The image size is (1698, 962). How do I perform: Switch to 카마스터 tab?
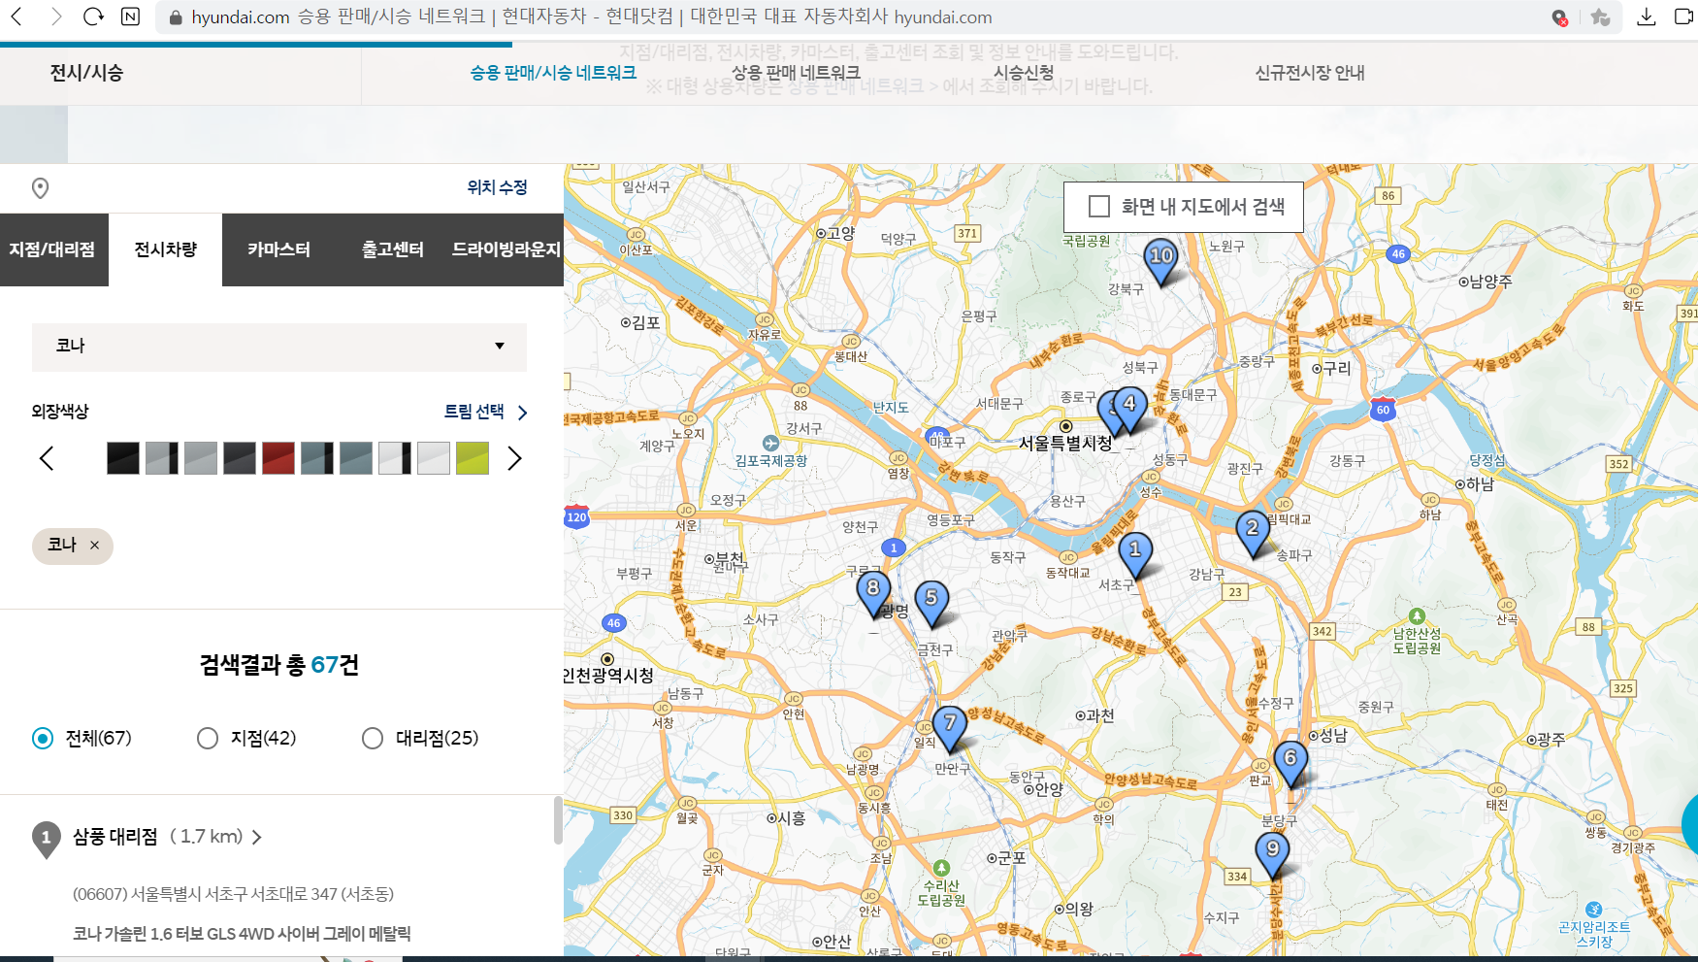[x=278, y=249]
